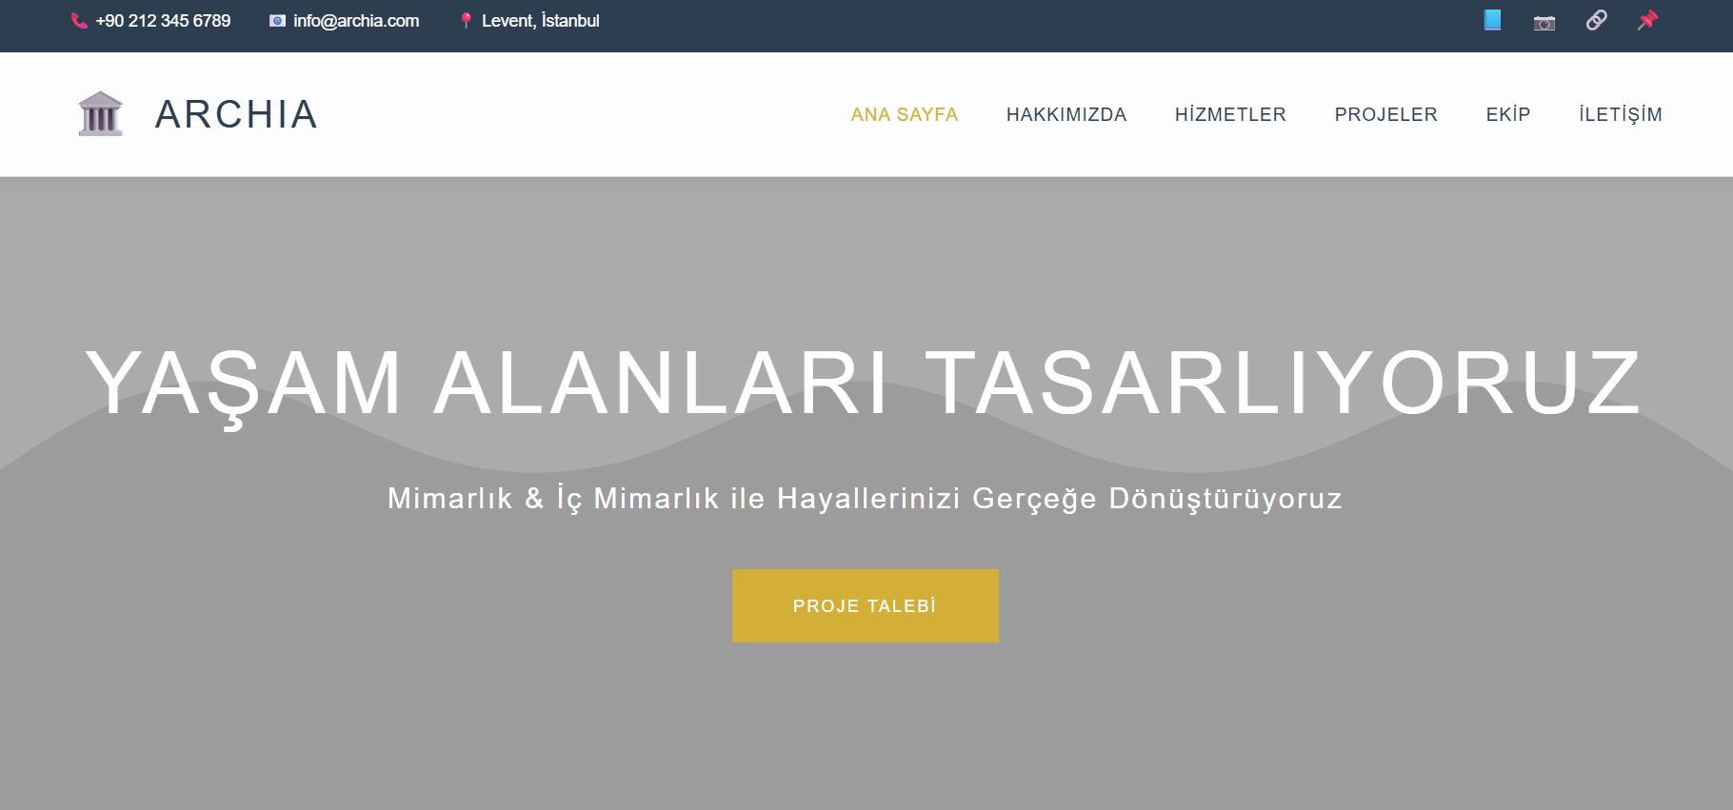Viewport: 1733px width, 810px height.
Task: Open the HAKKIMIZDA page
Action: [x=1066, y=114]
